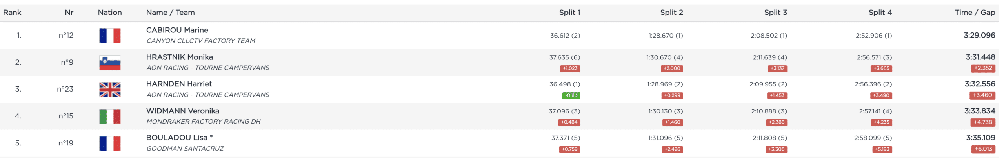Select the Nation column header
The width and height of the screenshot is (1004, 158).
click(110, 13)
